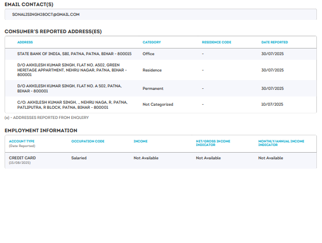
Task: Click the DATE REPORTED column header
Action: pyautogui.click(x=275, y=42)
